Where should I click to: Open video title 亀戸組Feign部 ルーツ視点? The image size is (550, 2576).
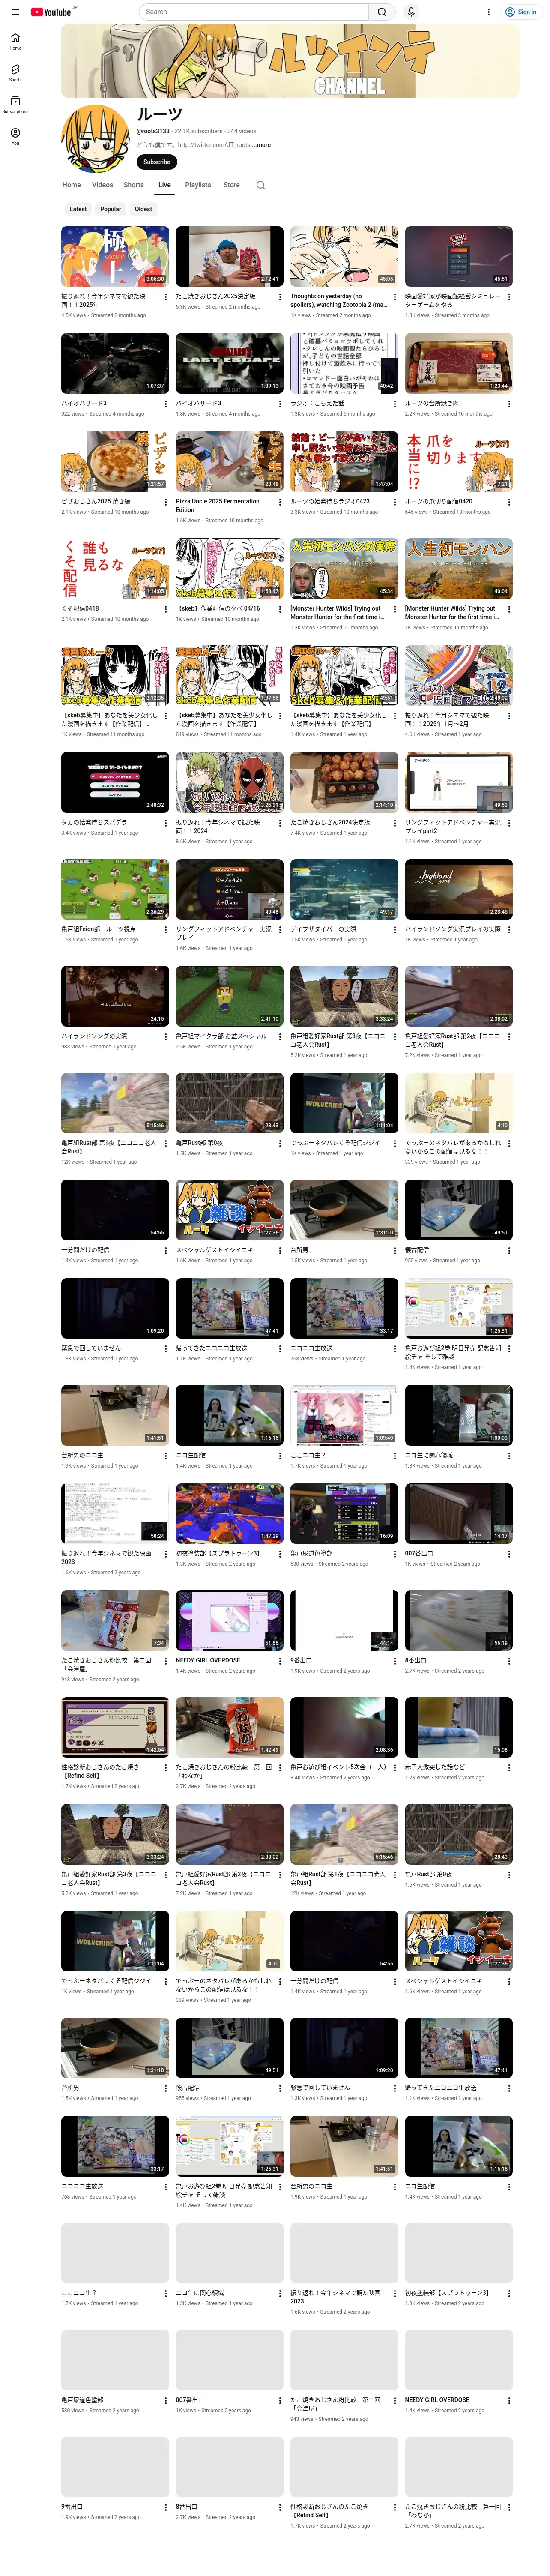98,930
